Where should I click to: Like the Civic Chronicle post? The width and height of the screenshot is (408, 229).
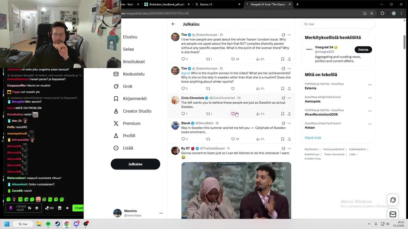[233, 114]
